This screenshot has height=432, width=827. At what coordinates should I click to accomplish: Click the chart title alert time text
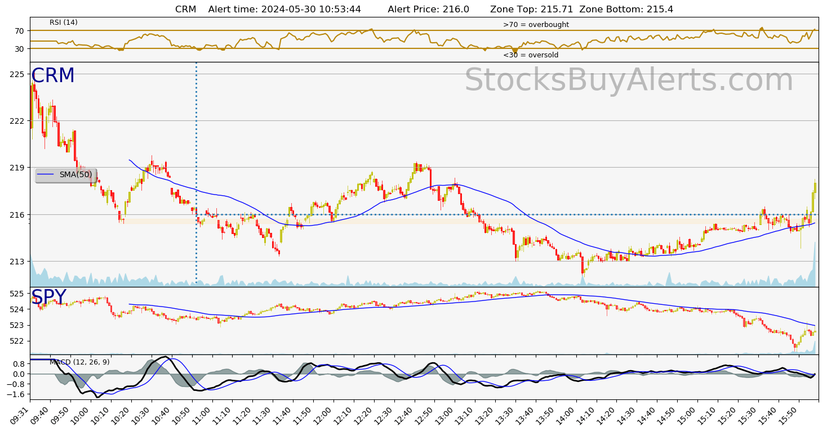284,9
